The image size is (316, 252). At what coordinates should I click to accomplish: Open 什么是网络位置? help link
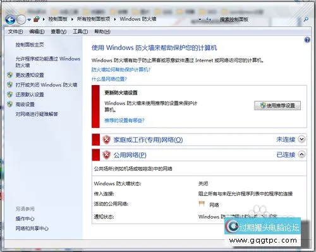[109, 79]
